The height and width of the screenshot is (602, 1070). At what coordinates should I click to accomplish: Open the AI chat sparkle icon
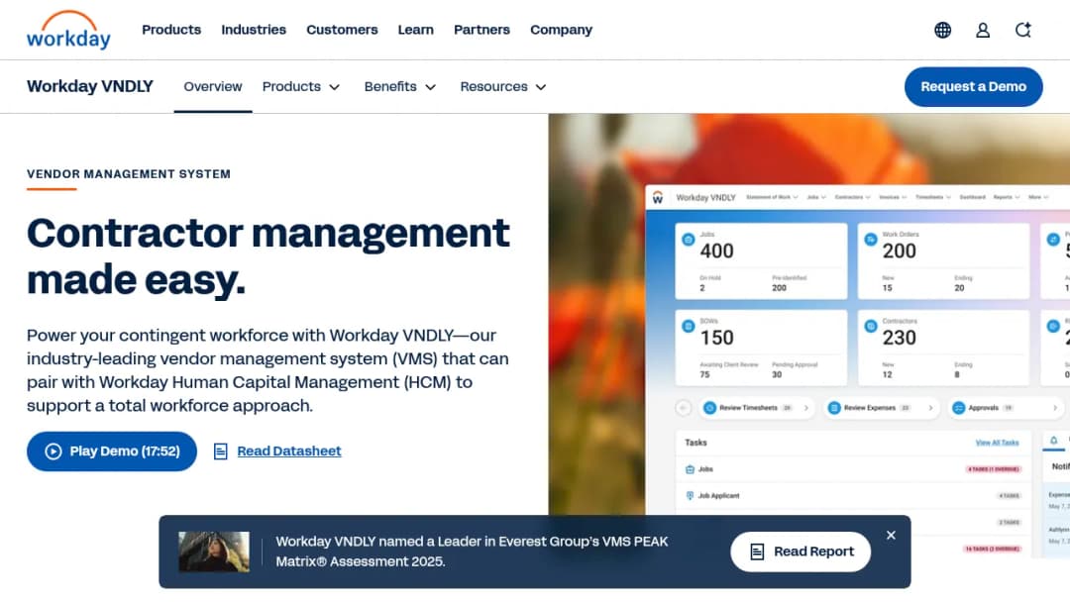click(1022, 30)
